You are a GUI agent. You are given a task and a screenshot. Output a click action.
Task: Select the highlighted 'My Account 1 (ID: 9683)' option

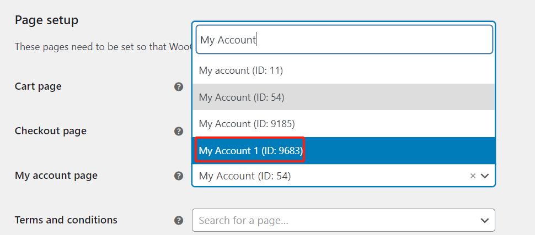pos(251,150)
